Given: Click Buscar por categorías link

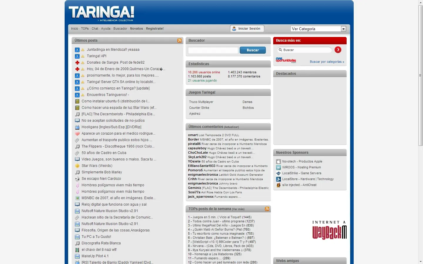Looking at the screenshot, I should pyautogui.click(x=327, y=62).
